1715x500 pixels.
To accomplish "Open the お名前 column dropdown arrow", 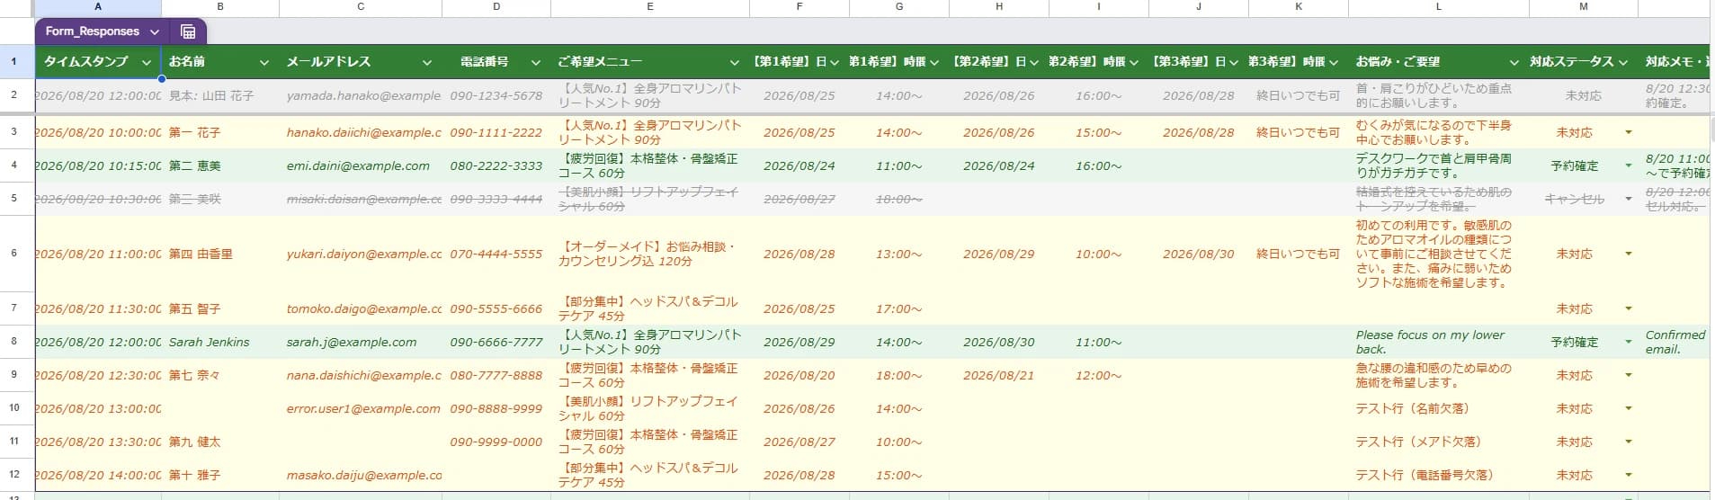I will click(x=264, y=62).
